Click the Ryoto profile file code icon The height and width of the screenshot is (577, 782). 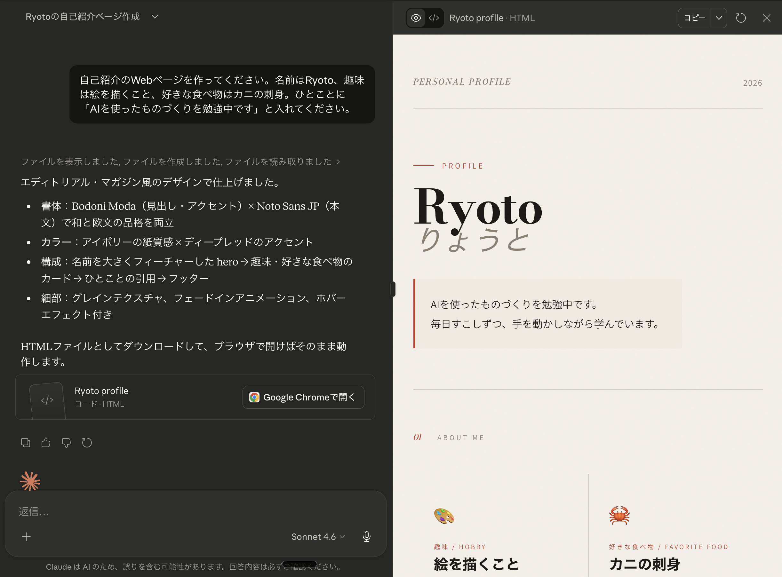(x=47, y=400)
